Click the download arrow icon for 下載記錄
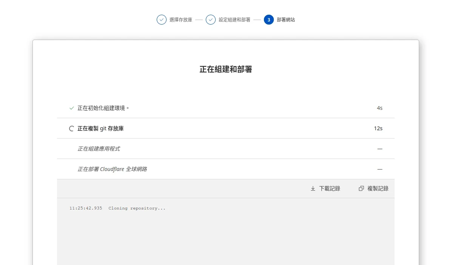 click(313, 188)
